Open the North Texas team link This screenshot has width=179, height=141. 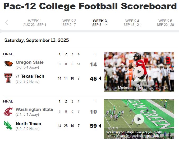29,124
